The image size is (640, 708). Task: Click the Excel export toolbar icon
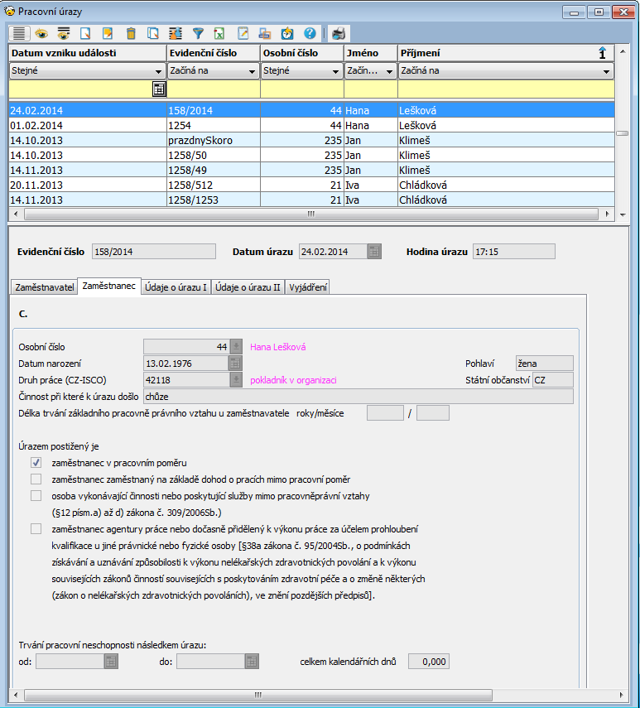220,34
